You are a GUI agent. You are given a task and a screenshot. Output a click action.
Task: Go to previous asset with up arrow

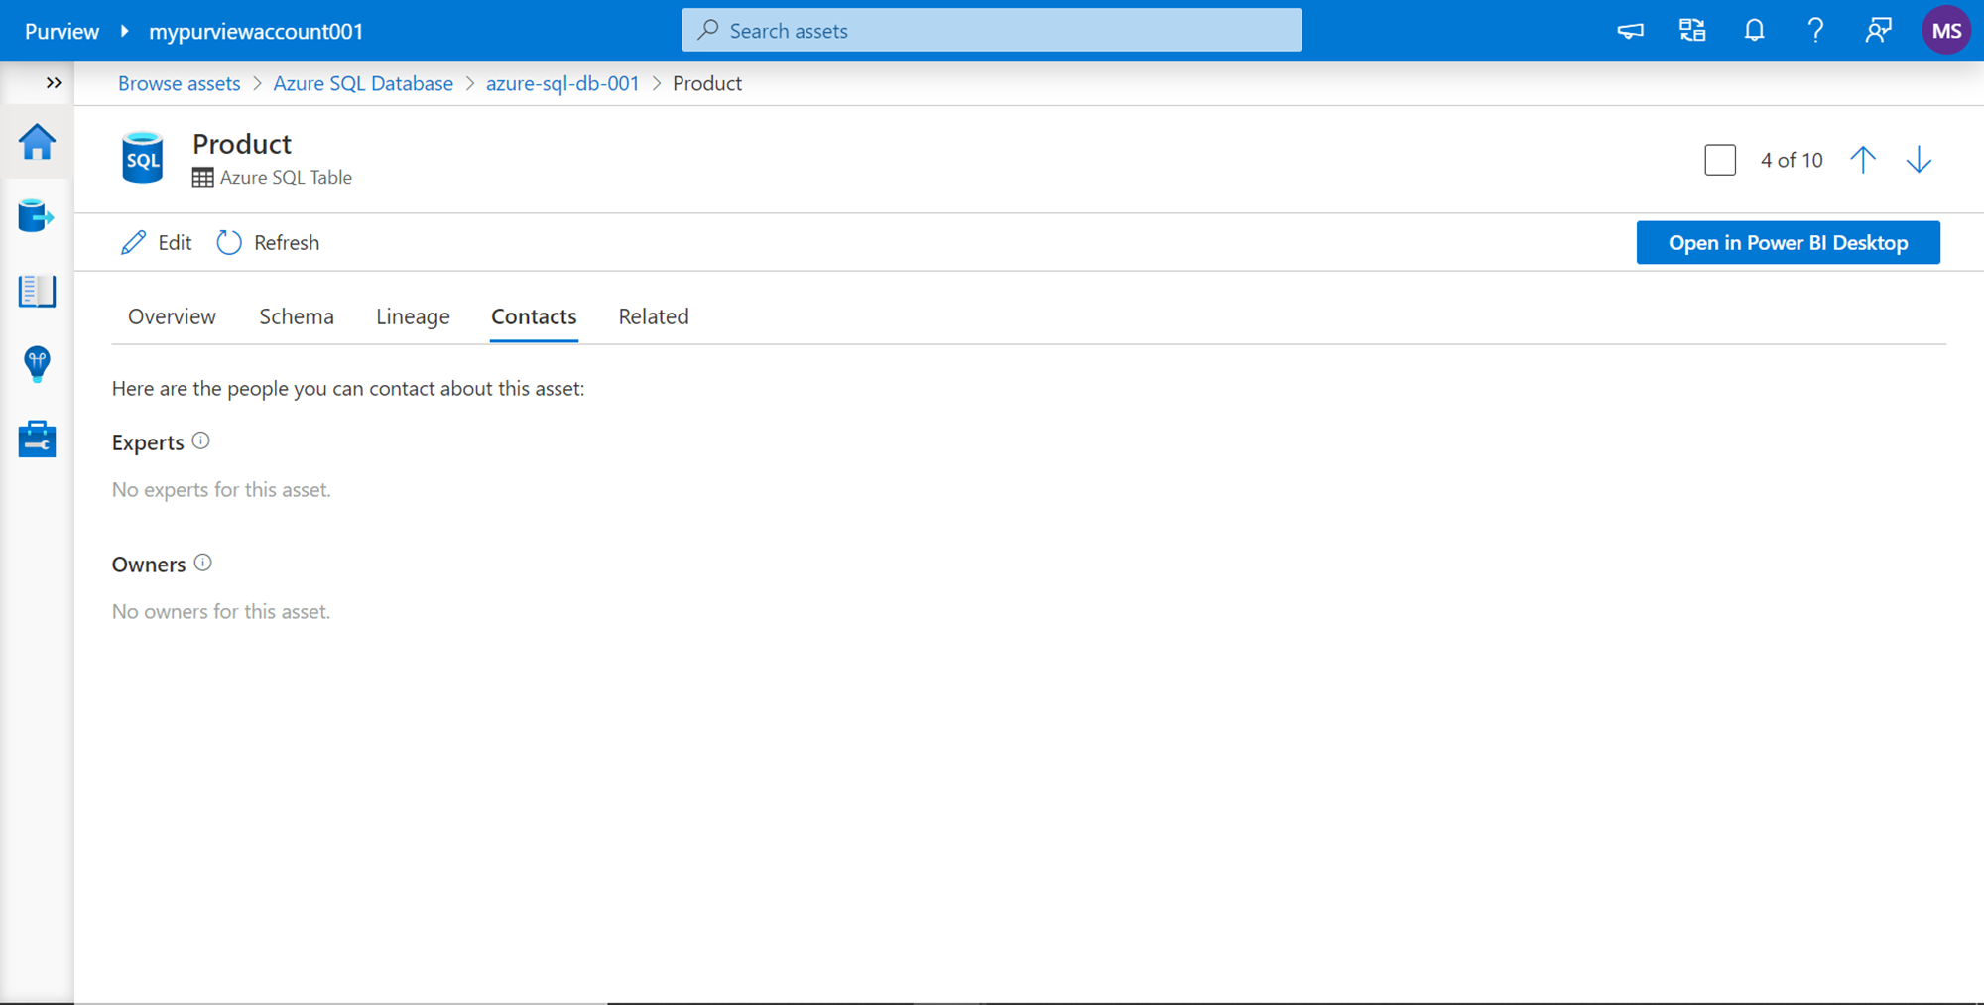pos(1863,160)
